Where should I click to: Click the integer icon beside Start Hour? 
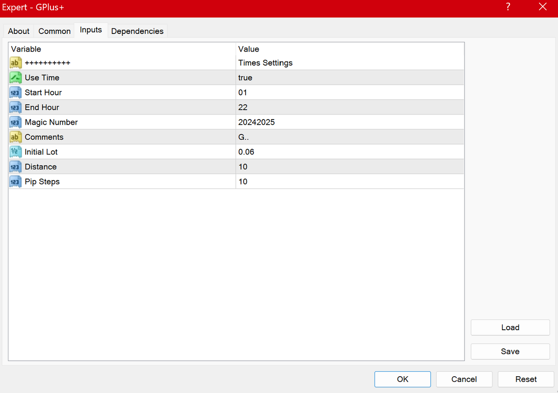(15, 93)
